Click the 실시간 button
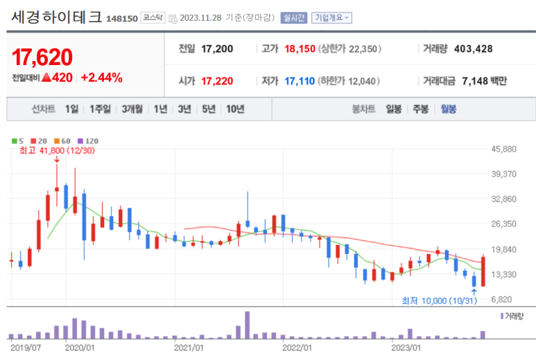Screen dimensions: 536x358 [293, 18]
